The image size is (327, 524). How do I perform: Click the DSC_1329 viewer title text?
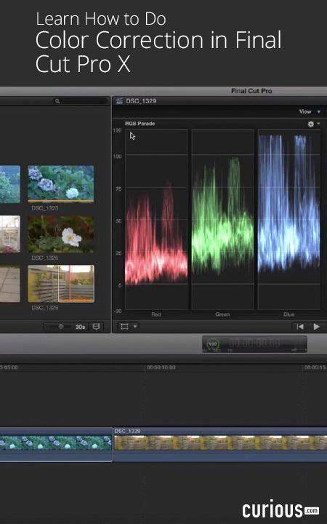141,101
